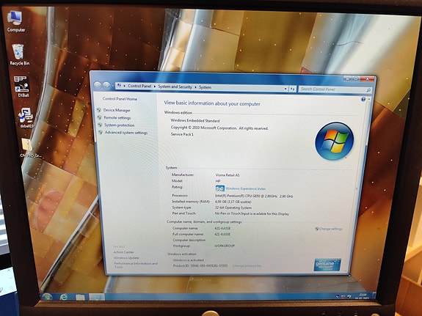
Task: Open Advanced system settings
Action: click(126, 133)
